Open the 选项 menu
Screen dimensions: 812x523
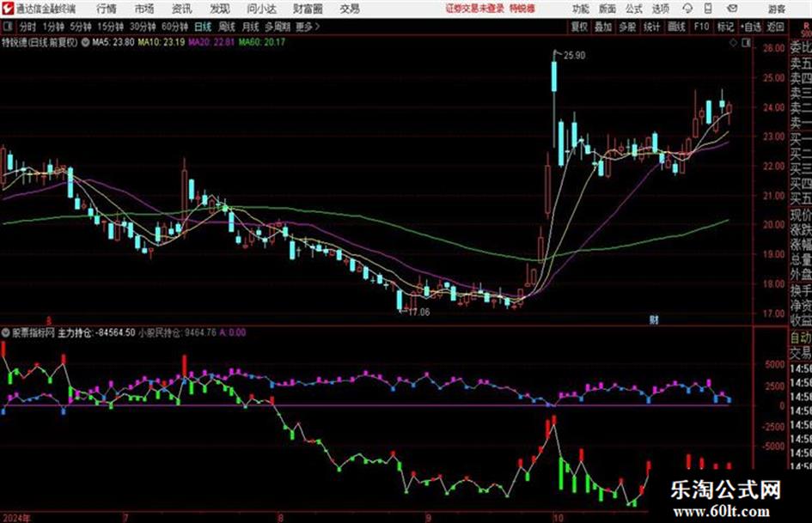[660, 9]
